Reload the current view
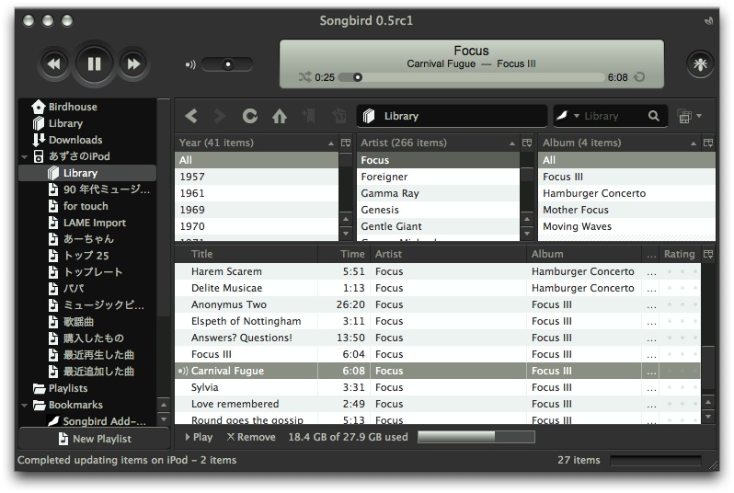Image resolution: width=734 pixels, height=493 pixels. (x=250, y=116)
